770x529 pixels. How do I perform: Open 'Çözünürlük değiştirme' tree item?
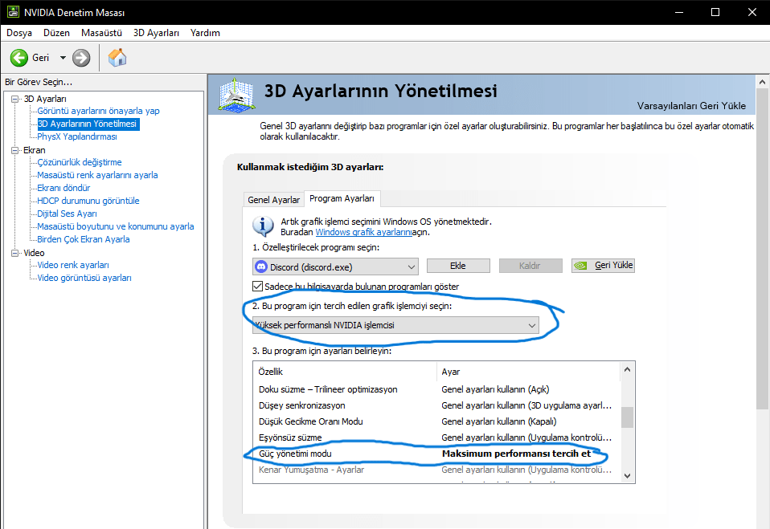coord(80,162)
